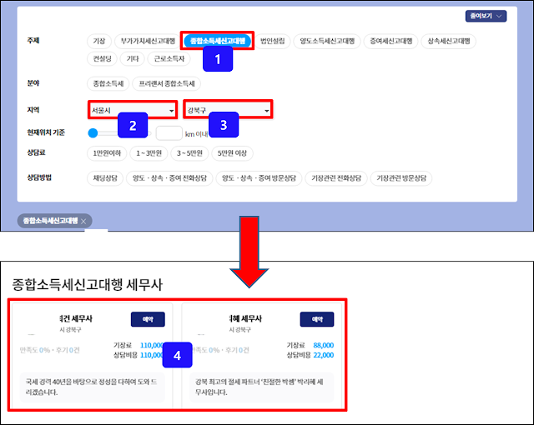Open the 강북 최고의 절세 파트너 card description
Screen dimensions: 534x425
coord(261,387)
